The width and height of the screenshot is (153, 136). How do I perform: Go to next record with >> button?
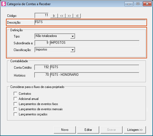[69, 16]
